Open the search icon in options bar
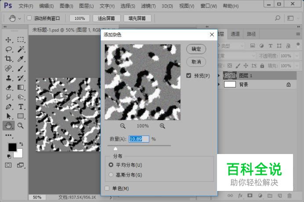 point(278,18)
